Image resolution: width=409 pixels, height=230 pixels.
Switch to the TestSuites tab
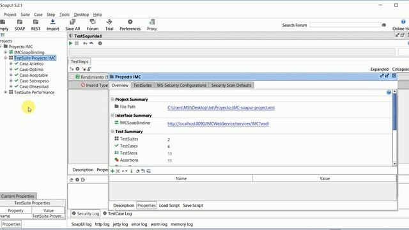tap(143, 85)
